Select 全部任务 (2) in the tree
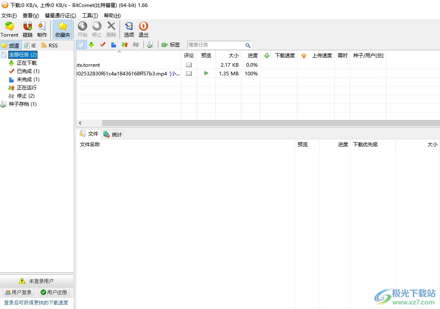The image size is (440, 309). [x=23, y=55]
